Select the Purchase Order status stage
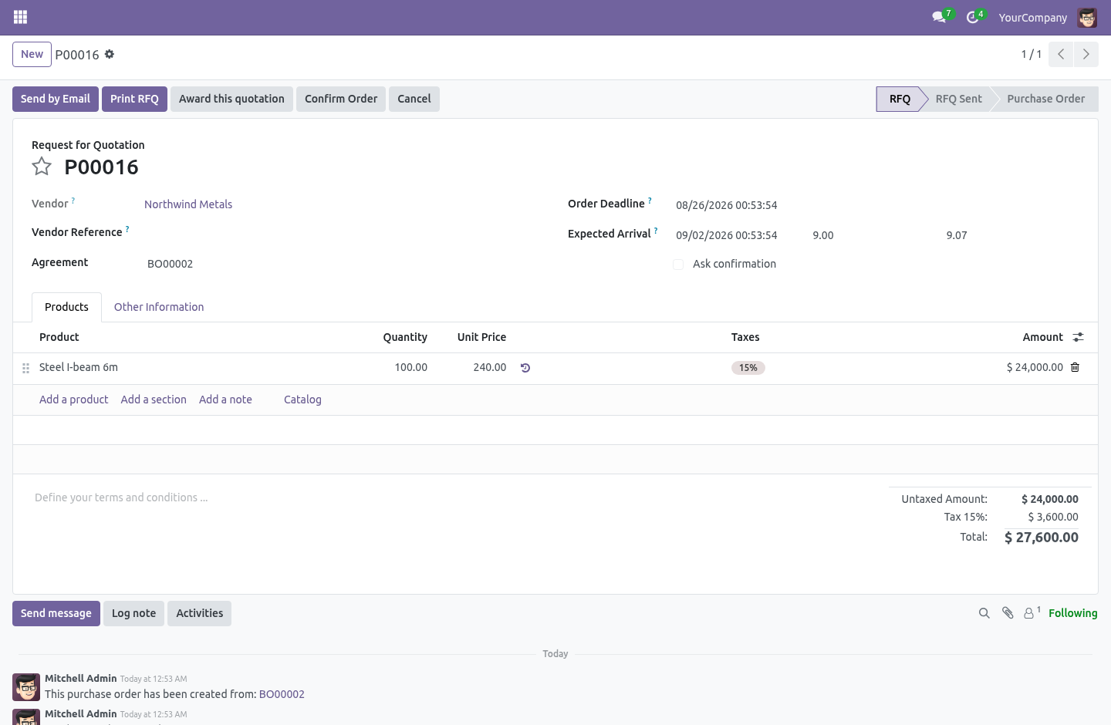This screenshot has width=1111, height=725. coord(1045,99)
